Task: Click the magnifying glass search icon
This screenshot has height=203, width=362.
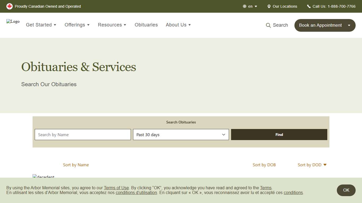Action: click(x=268, y=25)
